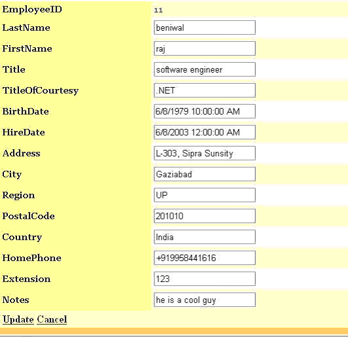
Task: Click the Title label
Action: pyautogui.click(x=14, y=70)
